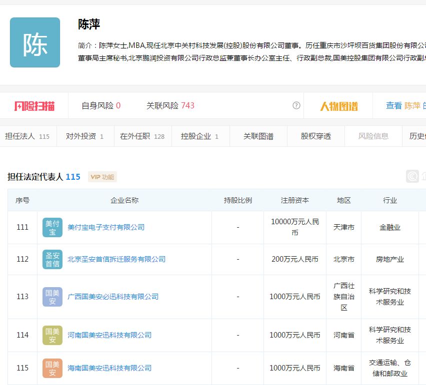Click the 行业 column header

(x=390, y=201)
